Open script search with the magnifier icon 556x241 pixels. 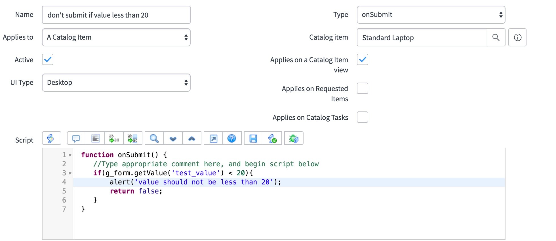coord(154,138)
